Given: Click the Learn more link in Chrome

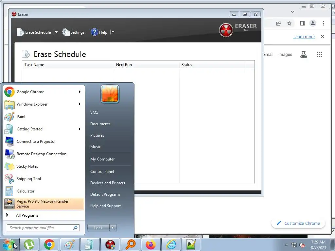Looking at the screenshot, I should click(304, 37).
